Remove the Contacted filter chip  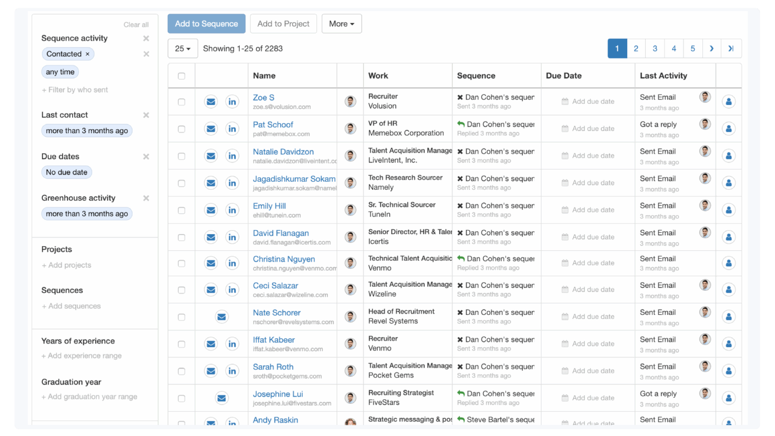click(88, 54)
